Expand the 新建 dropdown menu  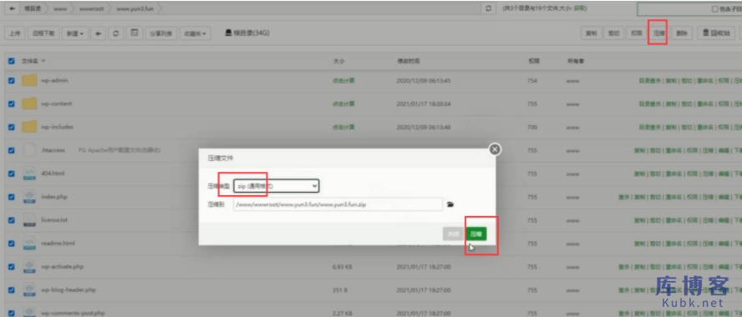coord(75,33)
